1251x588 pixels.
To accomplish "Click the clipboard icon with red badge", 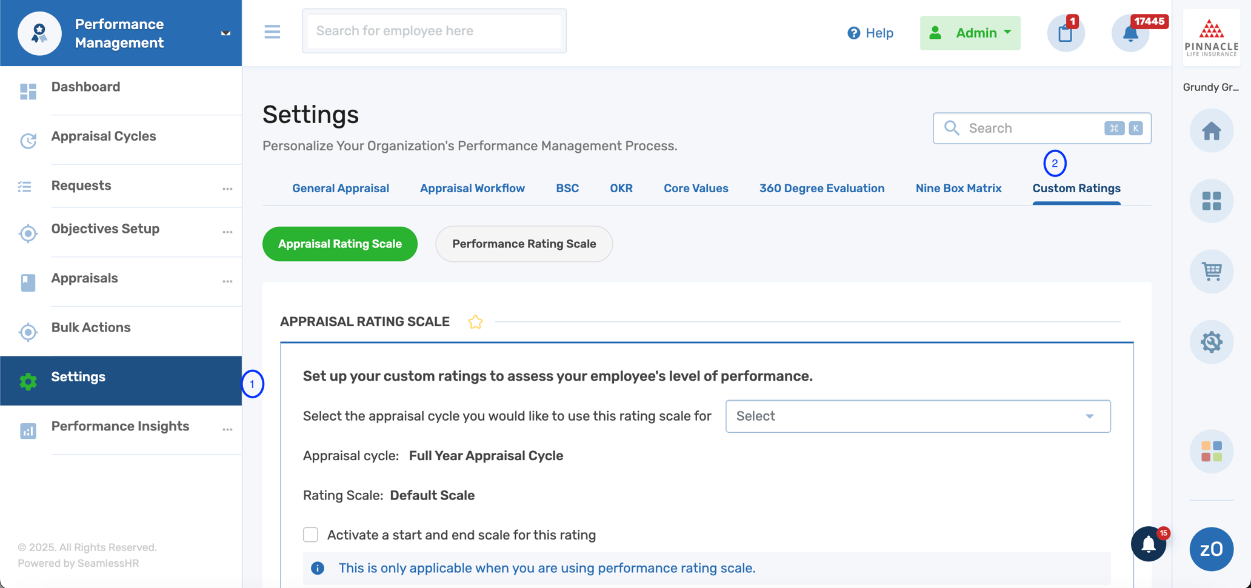I will click(1066, 33).
